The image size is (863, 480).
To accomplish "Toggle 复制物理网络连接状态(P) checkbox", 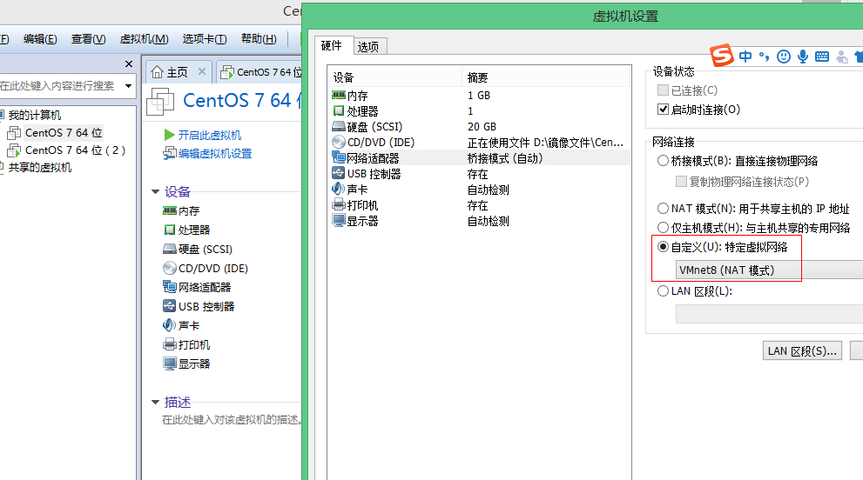I will coord(681,182).
